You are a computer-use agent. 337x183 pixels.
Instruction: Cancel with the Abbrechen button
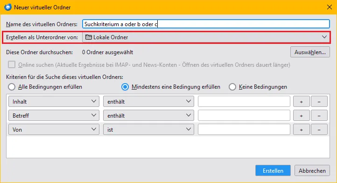pyautogui.click(x=312, y=170)
